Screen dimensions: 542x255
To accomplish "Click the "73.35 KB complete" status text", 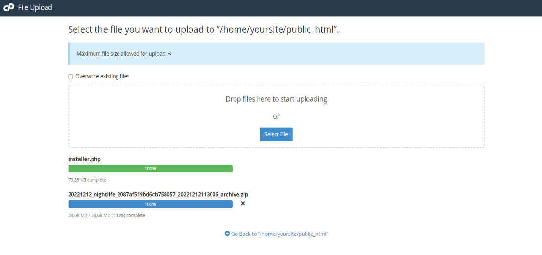I will tap(87, 180).
